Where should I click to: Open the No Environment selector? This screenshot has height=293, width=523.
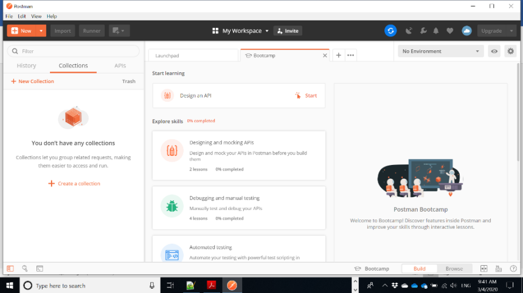tap(441, 51)
